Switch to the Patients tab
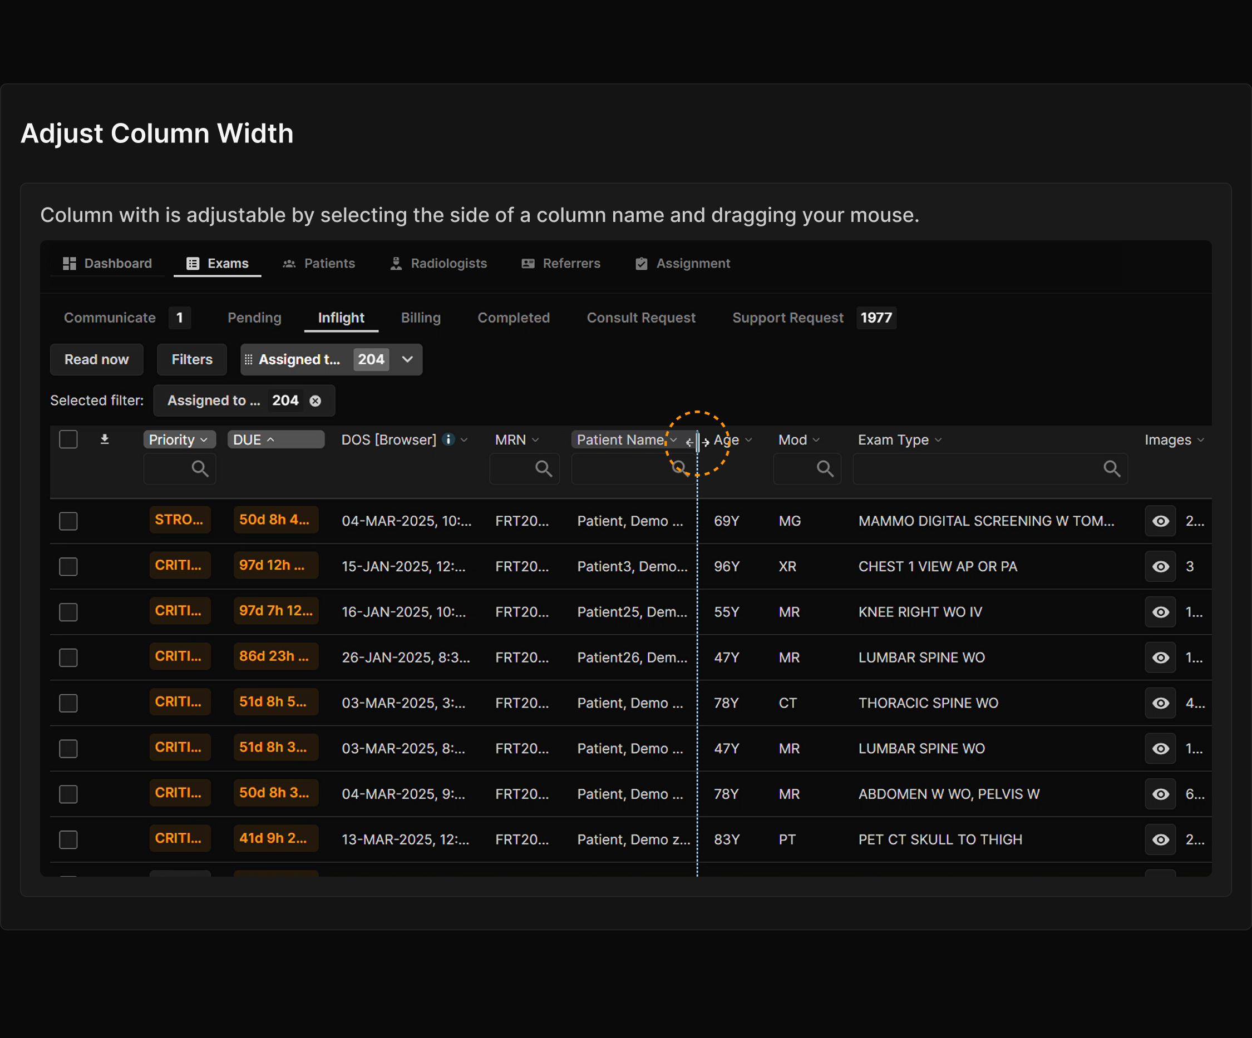Image resolution: width=1252 pixels, height=1038 pixels. point(319,263)
